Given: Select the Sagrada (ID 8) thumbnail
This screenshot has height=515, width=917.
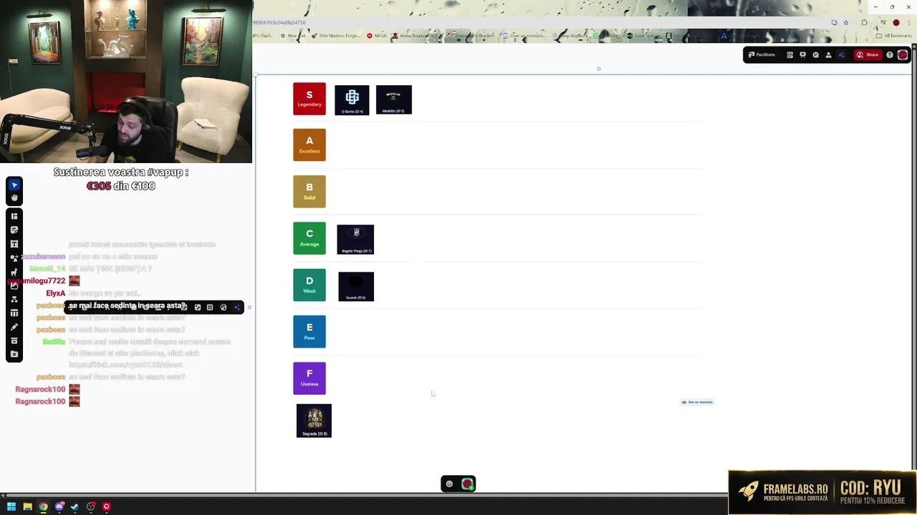Looking at the screenshot, I should click(x=314, y=421).
